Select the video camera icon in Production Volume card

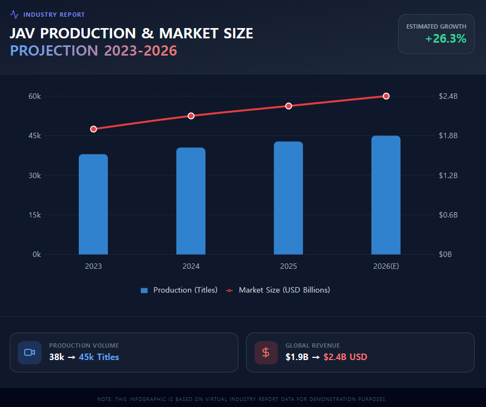pos(30,352)
